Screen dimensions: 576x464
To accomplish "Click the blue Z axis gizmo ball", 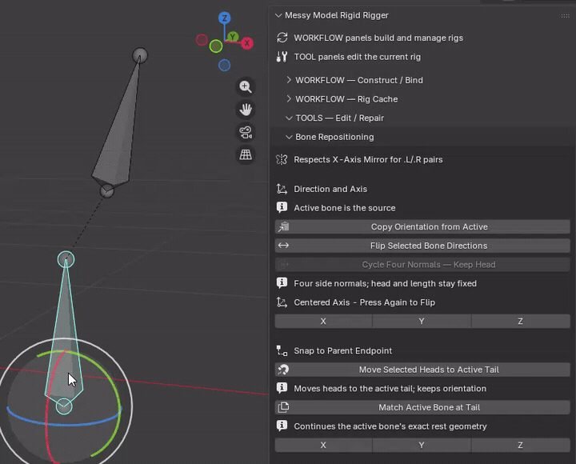I will click(x=225, y=18).
